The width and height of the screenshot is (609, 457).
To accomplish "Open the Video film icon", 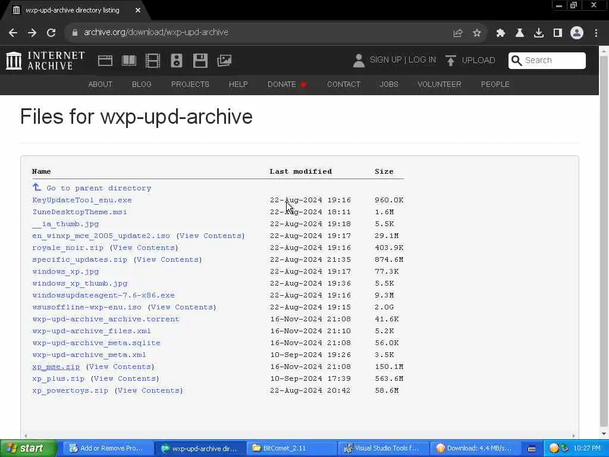I will click(x=153, y=61).
